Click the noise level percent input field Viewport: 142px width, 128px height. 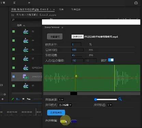pyautogui.click(x=76, y=44)
